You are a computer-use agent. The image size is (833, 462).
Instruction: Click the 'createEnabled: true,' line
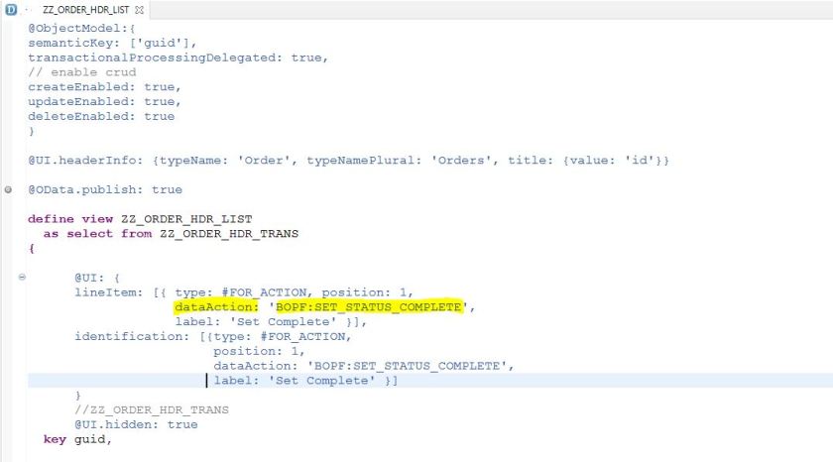pyautogui.click(x=105, y=86)
